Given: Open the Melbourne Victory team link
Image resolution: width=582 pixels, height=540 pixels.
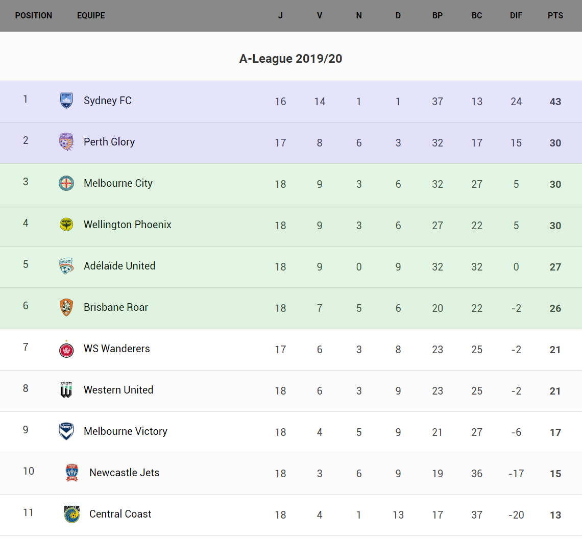Looking at the screenshot, I should click(126, 431).
